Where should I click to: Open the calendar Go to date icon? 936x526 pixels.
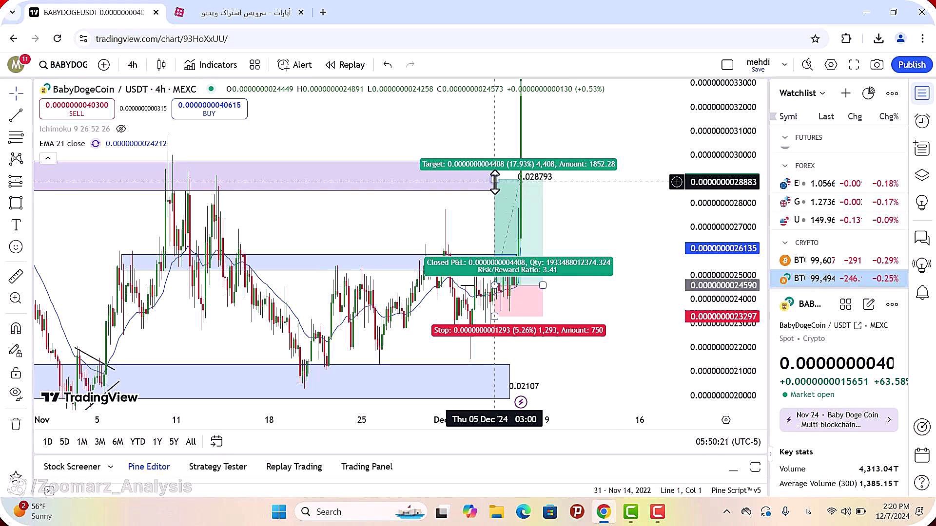tap(216, 442)
